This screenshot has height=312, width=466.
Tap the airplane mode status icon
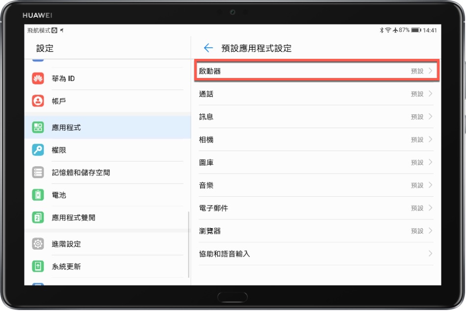pyautogui.click(x=395, y=30)
